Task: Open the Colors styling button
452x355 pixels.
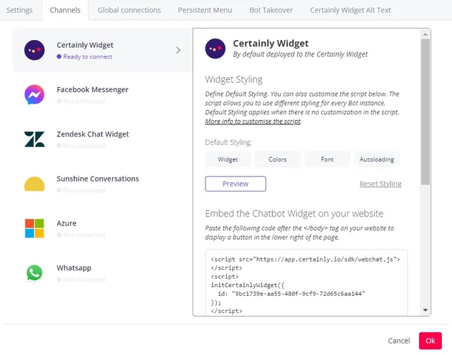Action: (277, 159)
